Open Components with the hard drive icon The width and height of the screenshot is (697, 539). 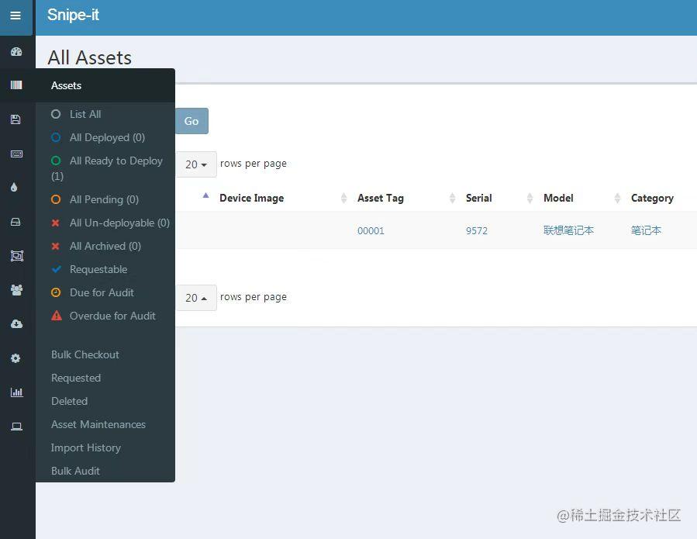[16, 222]
